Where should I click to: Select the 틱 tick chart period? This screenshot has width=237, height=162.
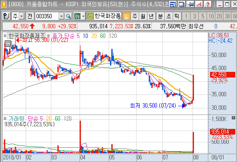177,16
